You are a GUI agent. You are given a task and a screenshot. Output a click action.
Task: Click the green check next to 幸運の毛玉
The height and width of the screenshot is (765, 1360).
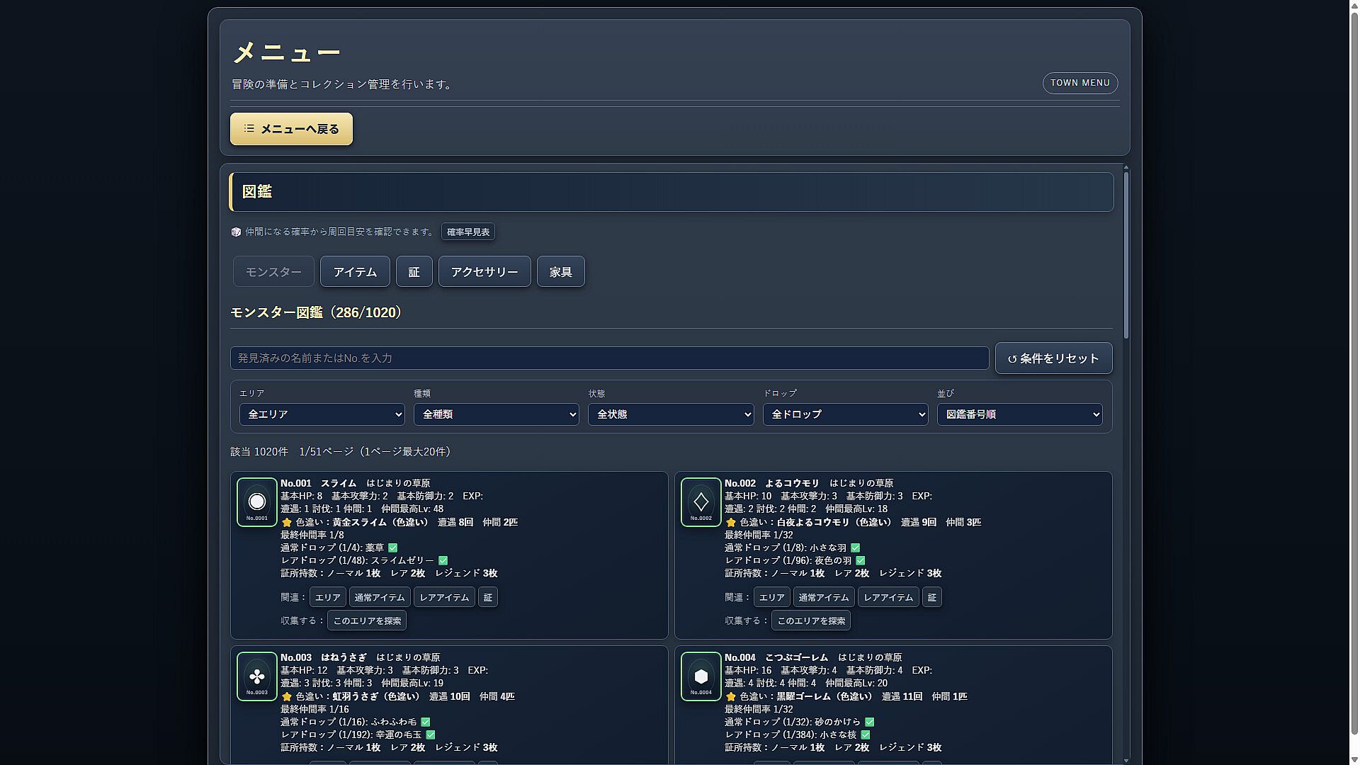(431, 735)
